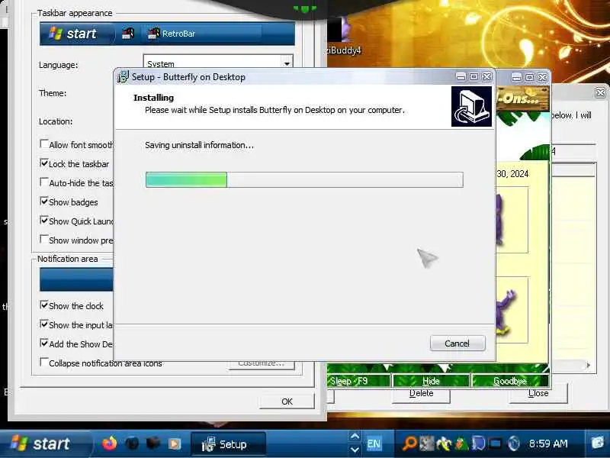This screenshot has height=458, width=610.
Task: Toggle Add the Show Desktop button checkbox
Action: pyautogui.click(x=44, y=343)
